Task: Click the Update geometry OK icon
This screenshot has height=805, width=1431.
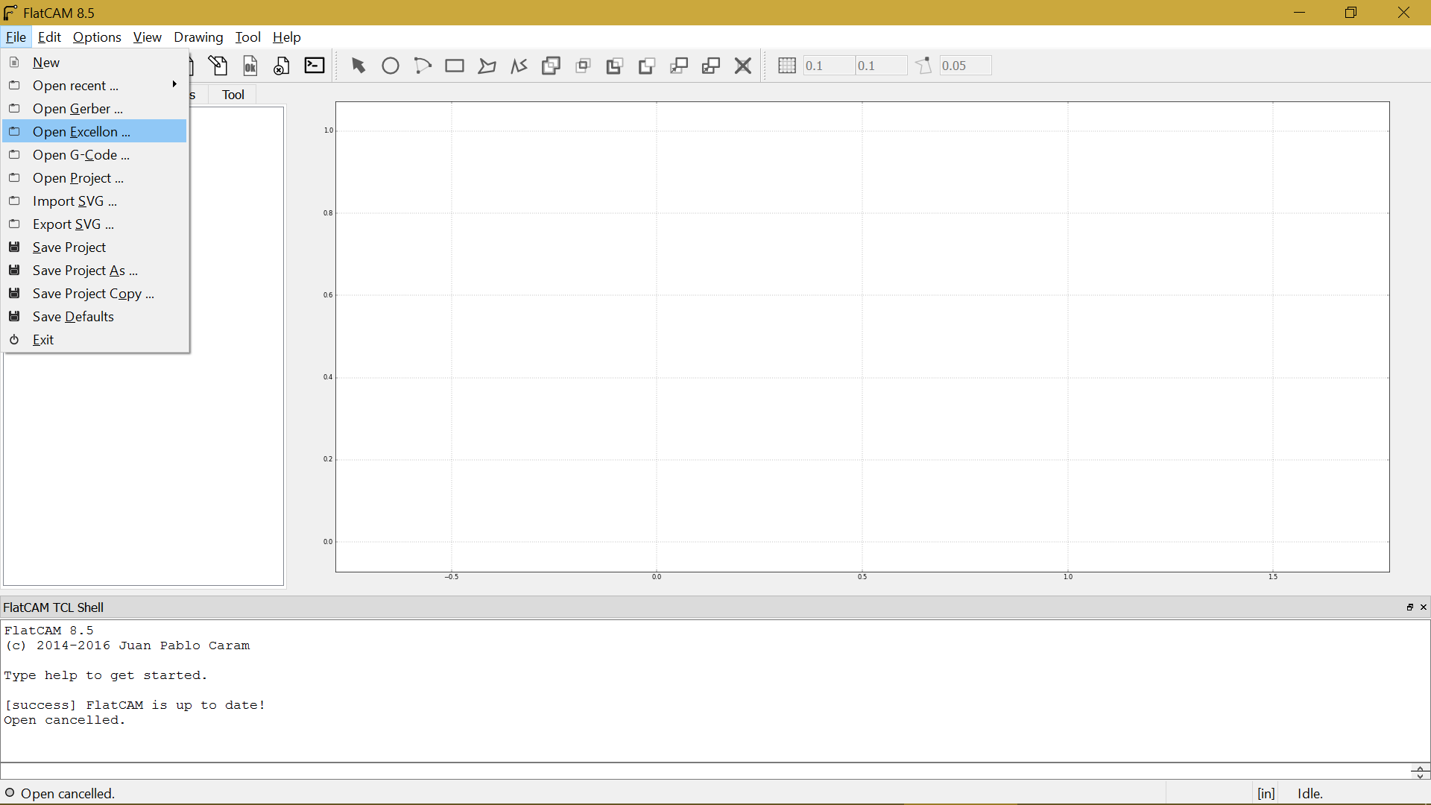Action: click(x=250, y=66)
